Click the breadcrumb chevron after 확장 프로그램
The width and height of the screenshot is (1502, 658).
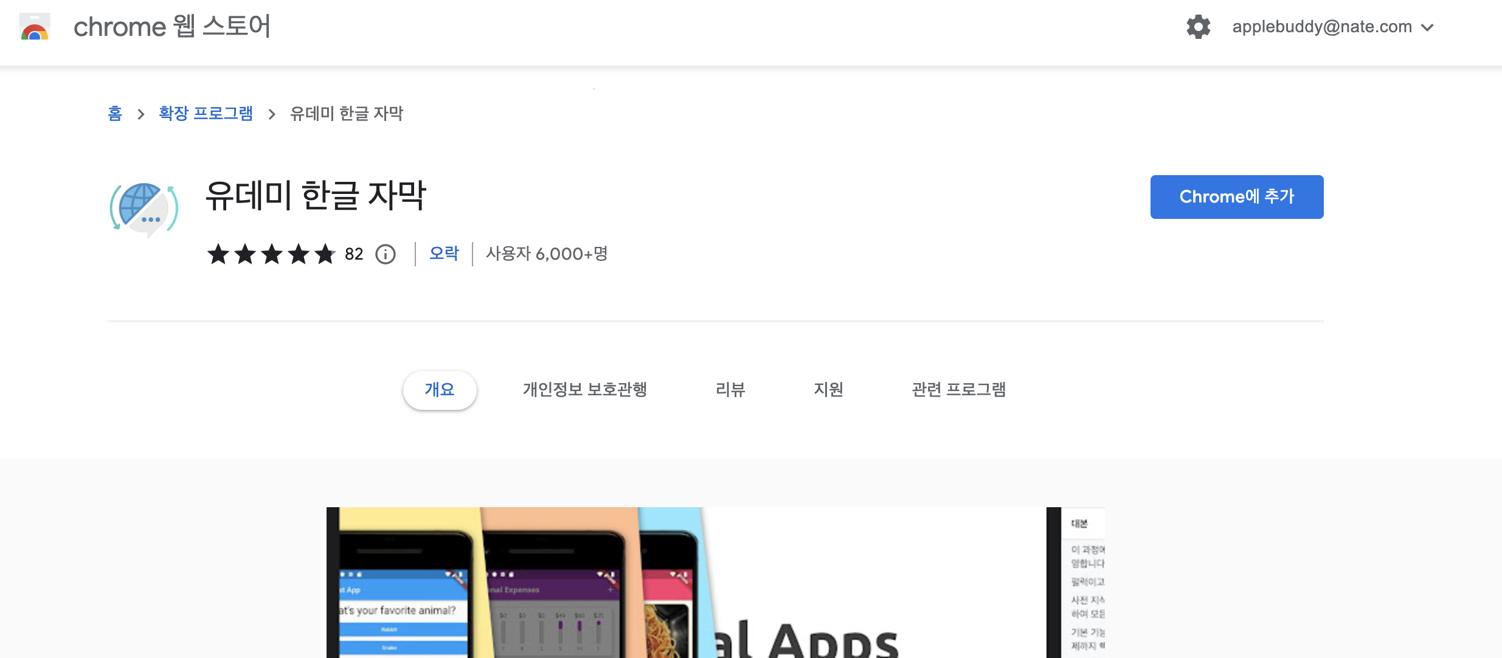(x=272, y=114)
